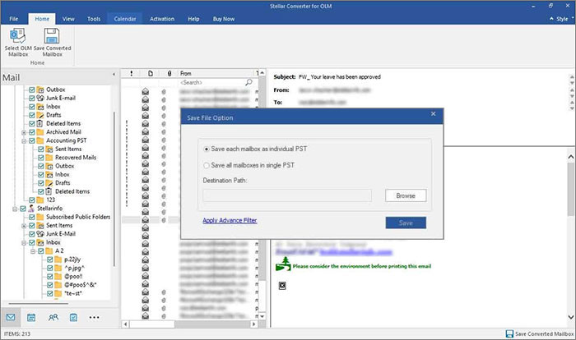Image resolution: width=576 pixels, height=340 pixels.
Task: Open the Apply Advance Filter link
Action: (230, 220)
